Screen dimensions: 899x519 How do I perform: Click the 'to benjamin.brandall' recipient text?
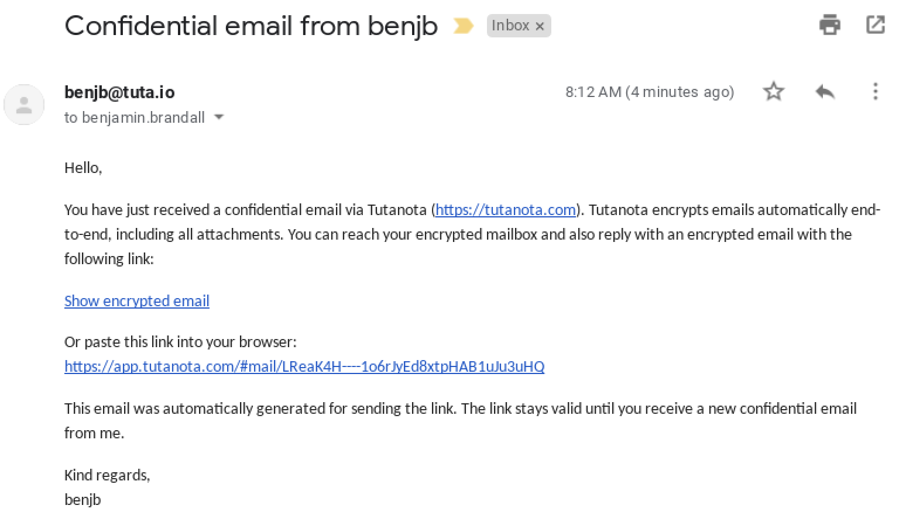135,117
